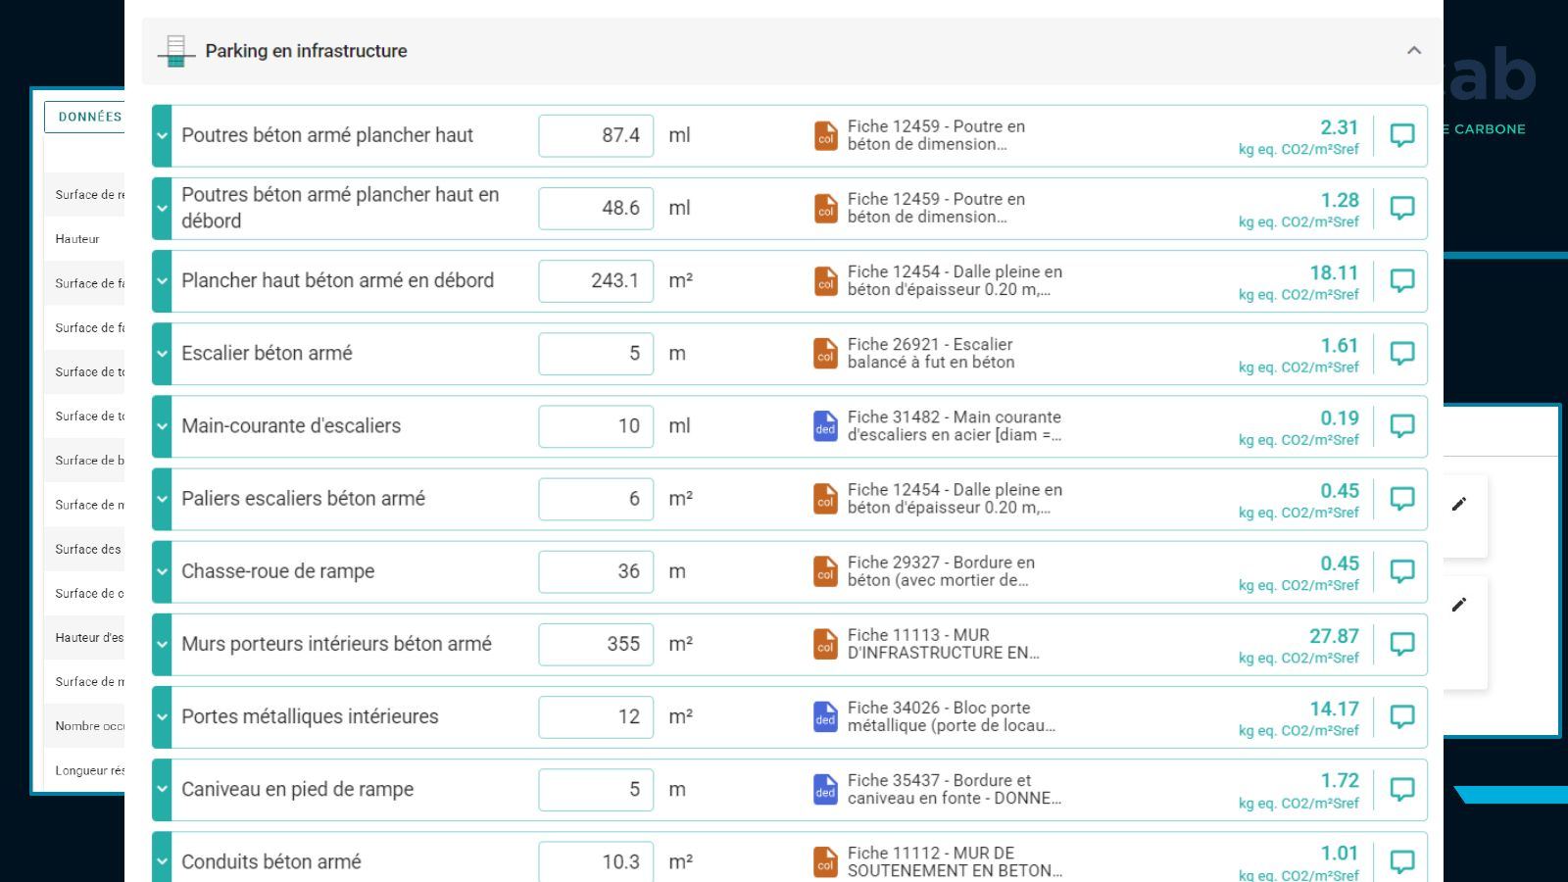The height and width of the screenshot is (882, 1568).
Task: Open comment for Portes métalliques intérieures row
Action: click(1402, 716)
